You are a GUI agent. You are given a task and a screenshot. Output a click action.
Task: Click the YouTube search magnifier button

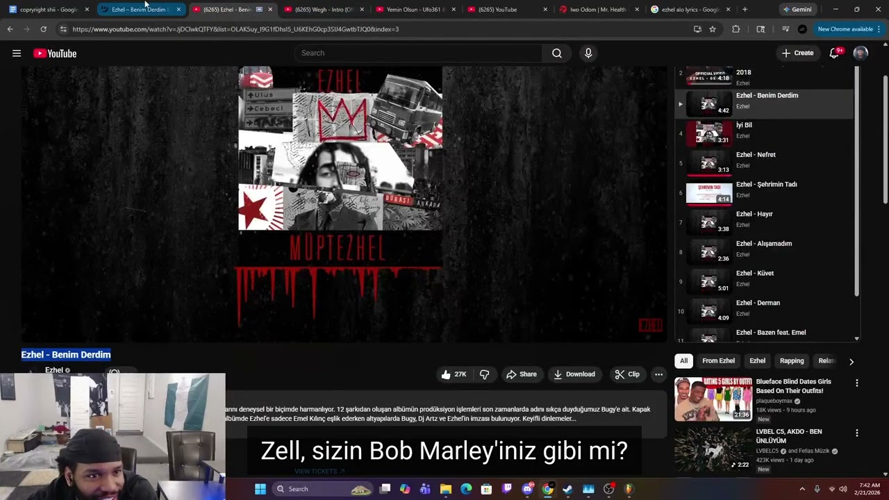click(x=556, y=53)
